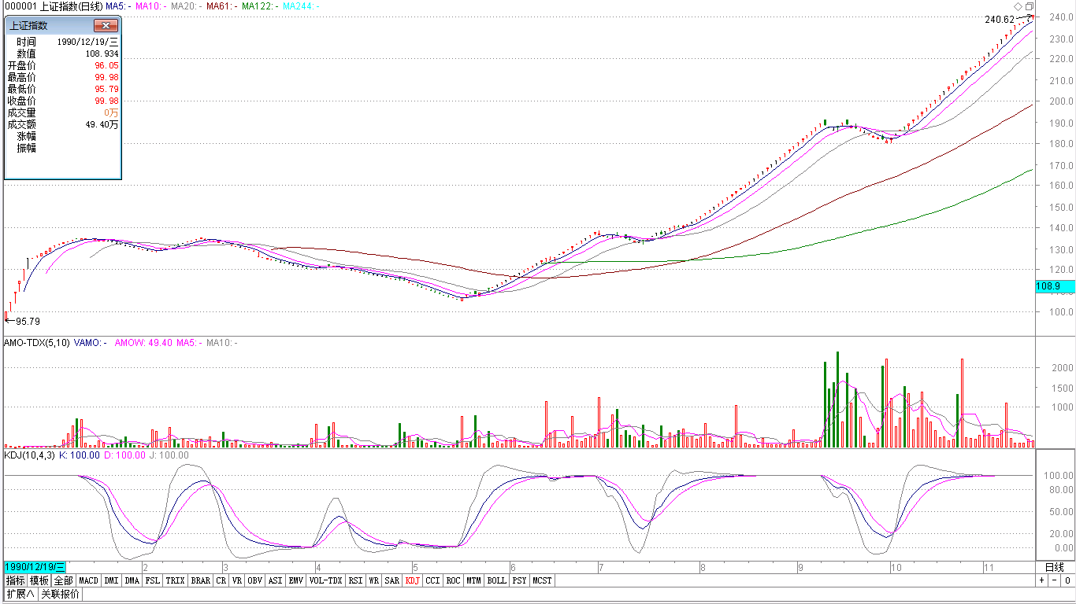
Task: Click the 0 reset button
Action: pyautogui.click(x=1067, y=580)
